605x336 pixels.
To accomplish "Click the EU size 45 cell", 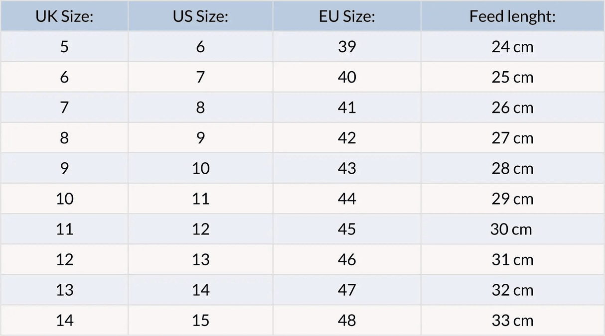I will tap(347, 229).
